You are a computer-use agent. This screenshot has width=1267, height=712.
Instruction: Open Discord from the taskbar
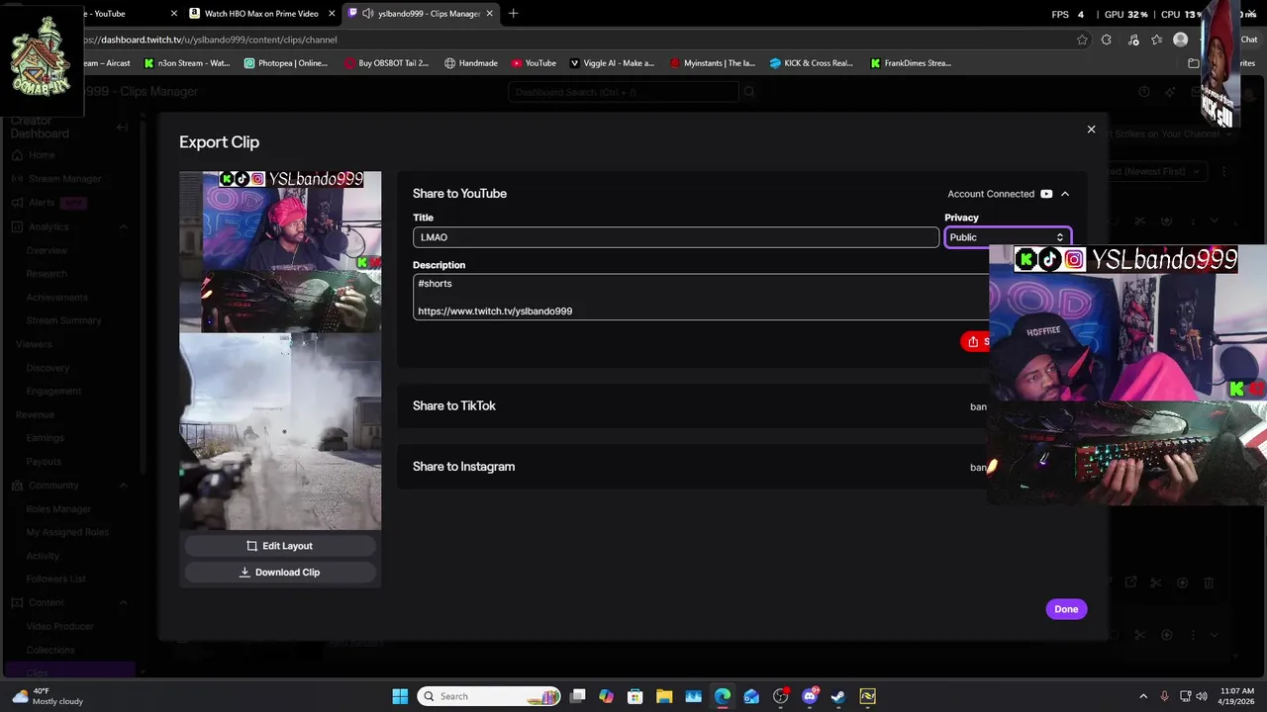810,696
